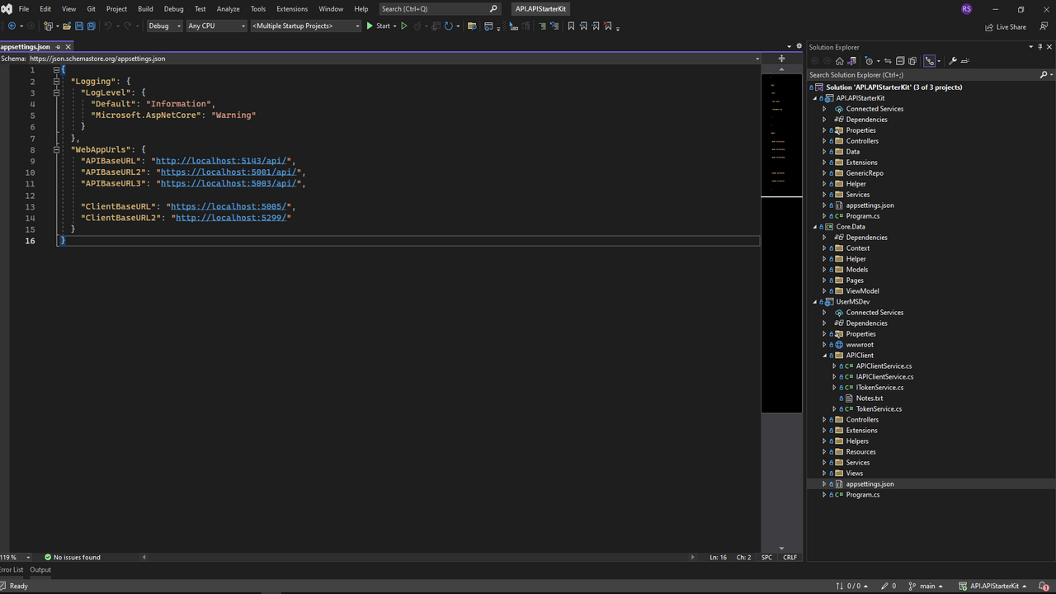Click the Home icon in Solution Explorer
Viewport: 1056px width, 594px height.
(x=839, y=61)
